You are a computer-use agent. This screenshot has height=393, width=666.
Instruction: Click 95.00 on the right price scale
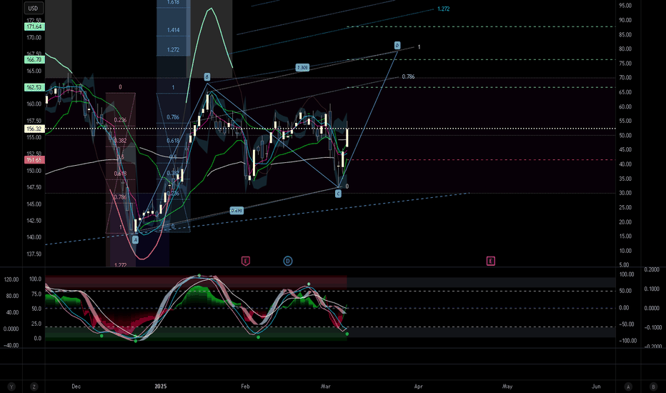point(625,6)
